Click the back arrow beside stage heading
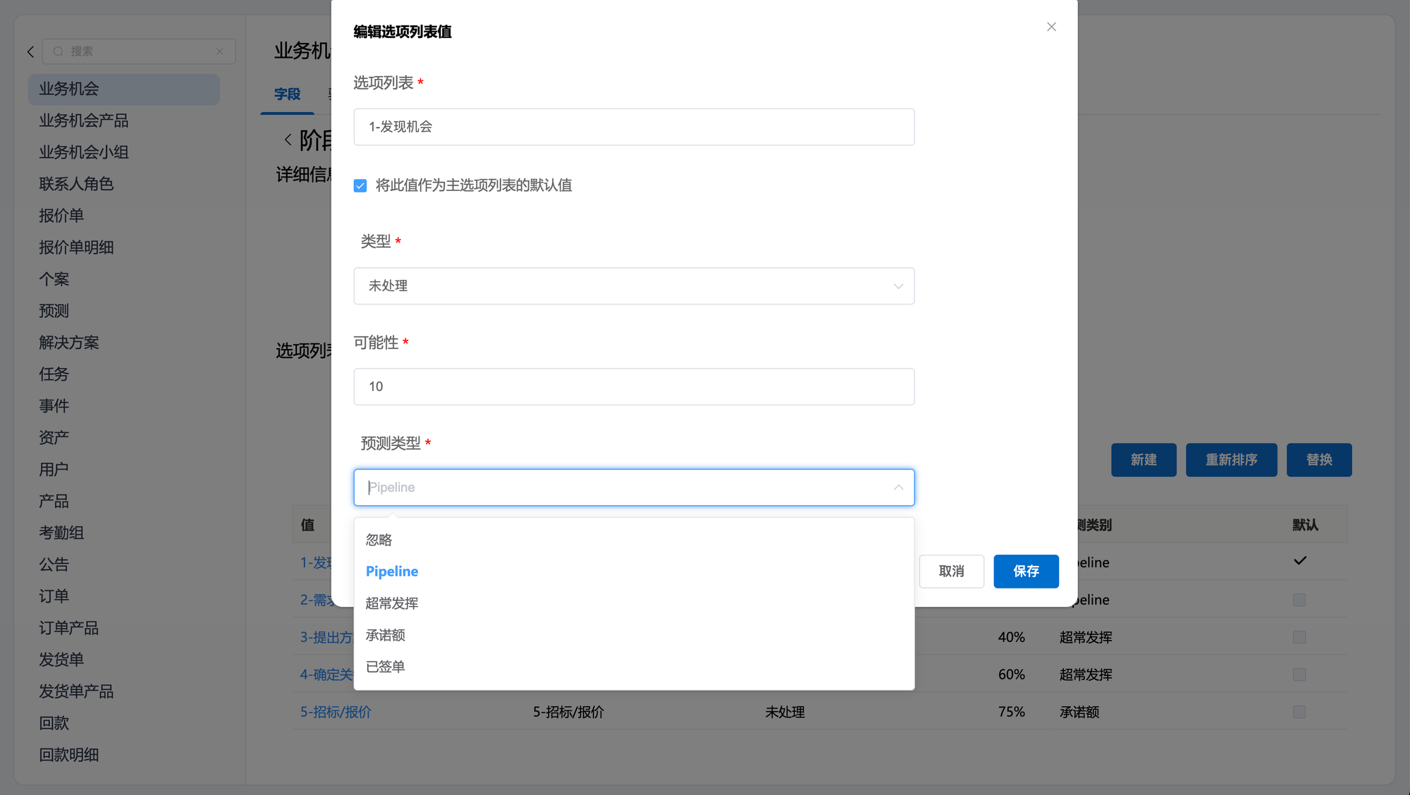1410x795 pixels. click(x=288, y=140)
